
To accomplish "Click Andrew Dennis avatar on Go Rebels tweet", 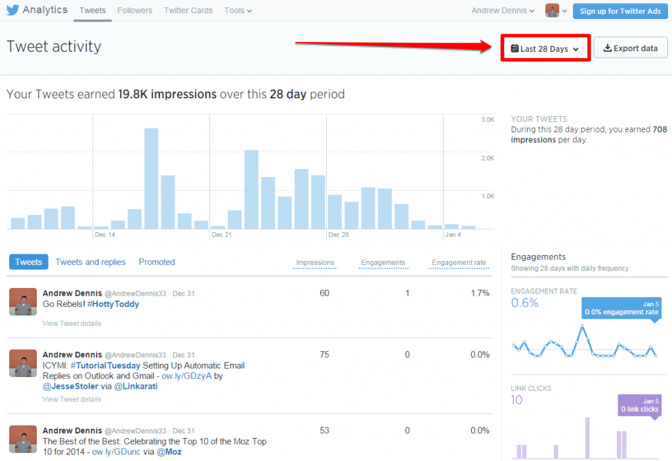I will (x=23, y=302).
